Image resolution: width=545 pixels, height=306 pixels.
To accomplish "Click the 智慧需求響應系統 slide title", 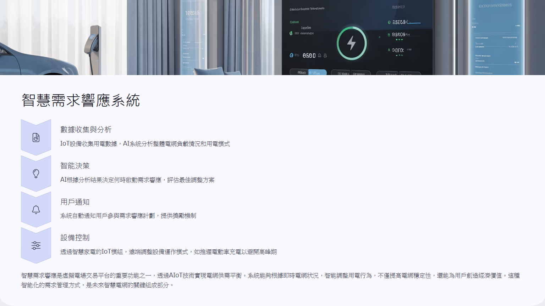I will coord(81,100).
